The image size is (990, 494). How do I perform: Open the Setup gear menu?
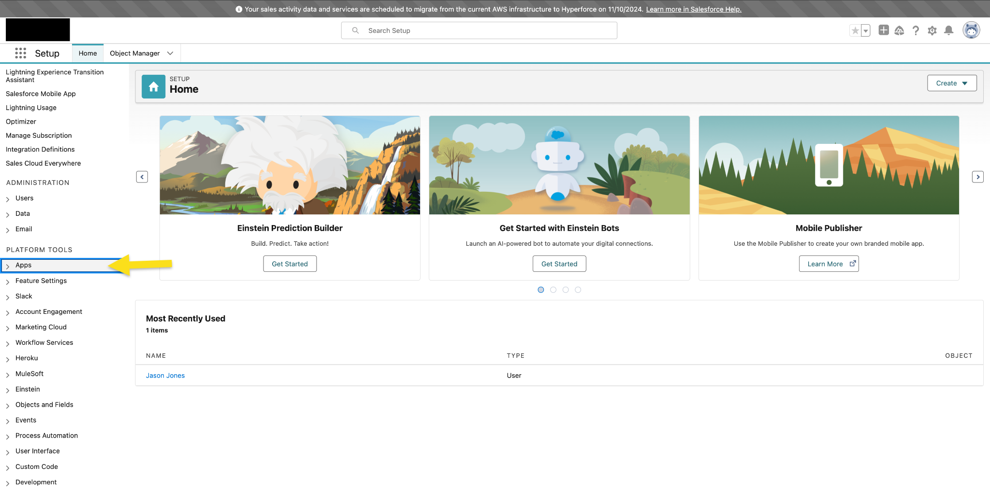pos(932,30)
